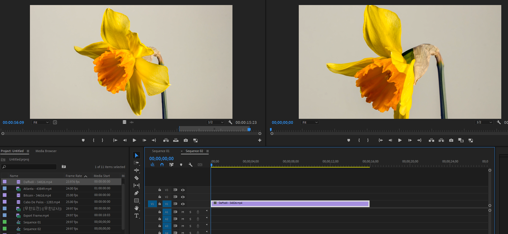Image resolution: width=508 pixels, height=234 pixels.
Task: Choose the Type tool
Action: pos(137,216)
